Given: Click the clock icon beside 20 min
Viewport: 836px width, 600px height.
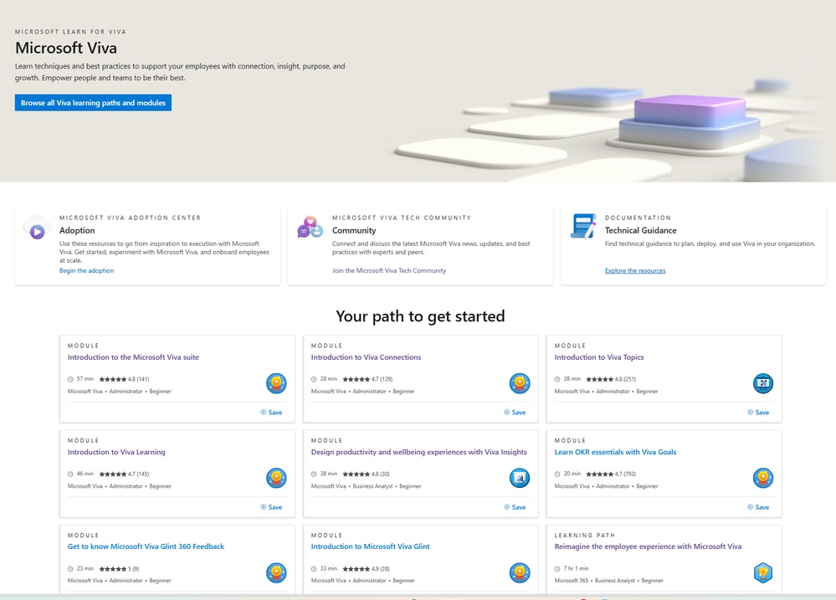Looking at the screenshot, I should [x=557, y=474].
